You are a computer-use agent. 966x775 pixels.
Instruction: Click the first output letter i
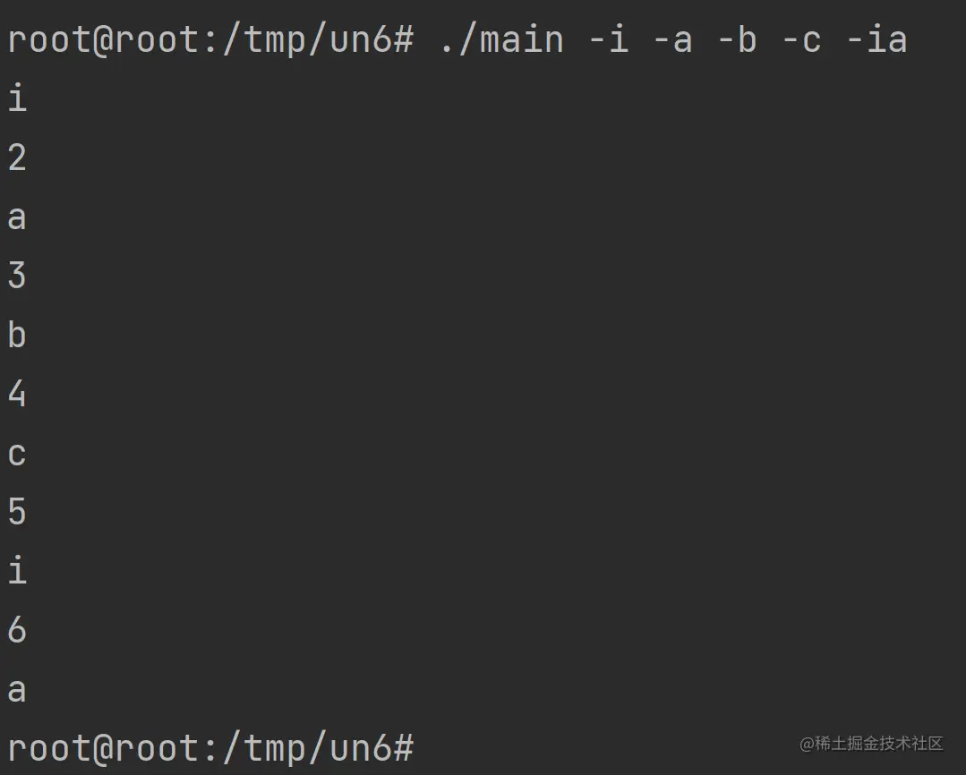pyautogui.click(x=17, y=98)
